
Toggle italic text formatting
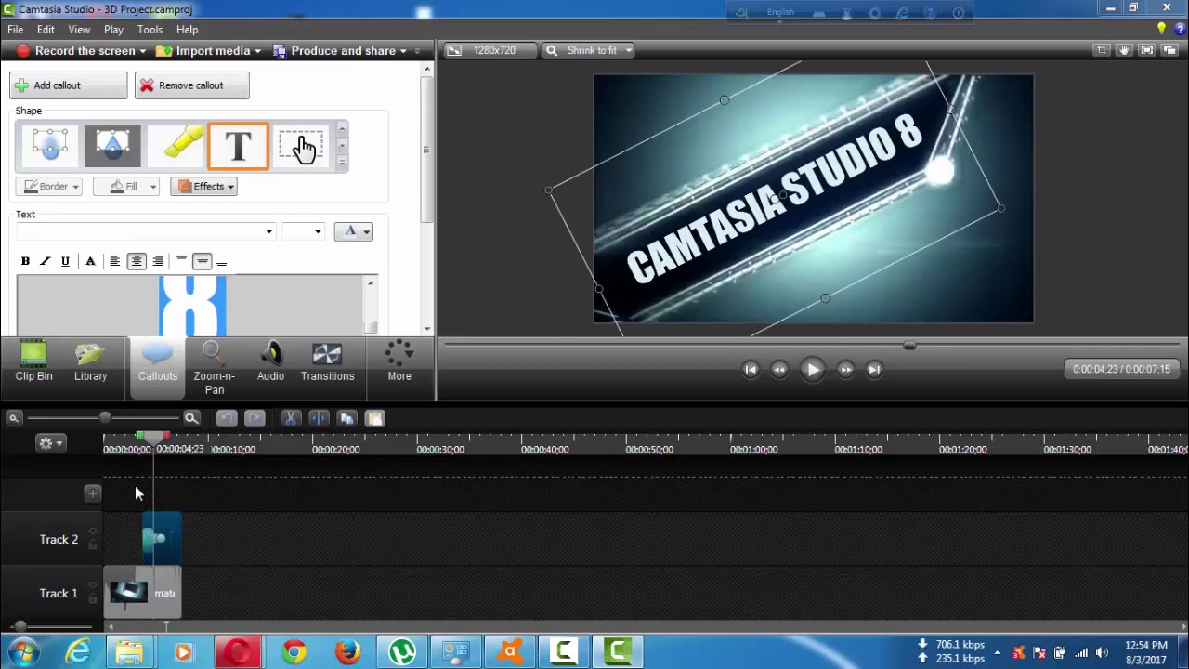[x=45, y=261]
